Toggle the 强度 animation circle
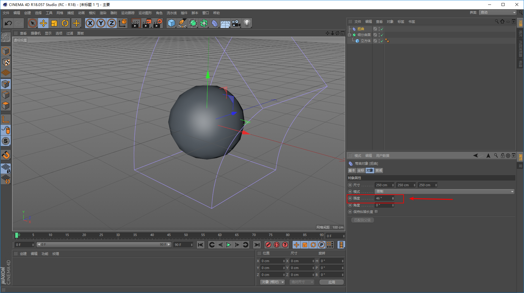 (350, 198)
